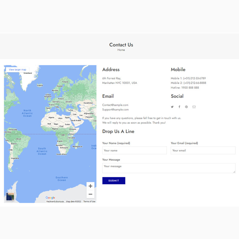Focus the Your email input field
Image resolution: width=239 pixels, height=239 pixels.
(x=203, y=151)
